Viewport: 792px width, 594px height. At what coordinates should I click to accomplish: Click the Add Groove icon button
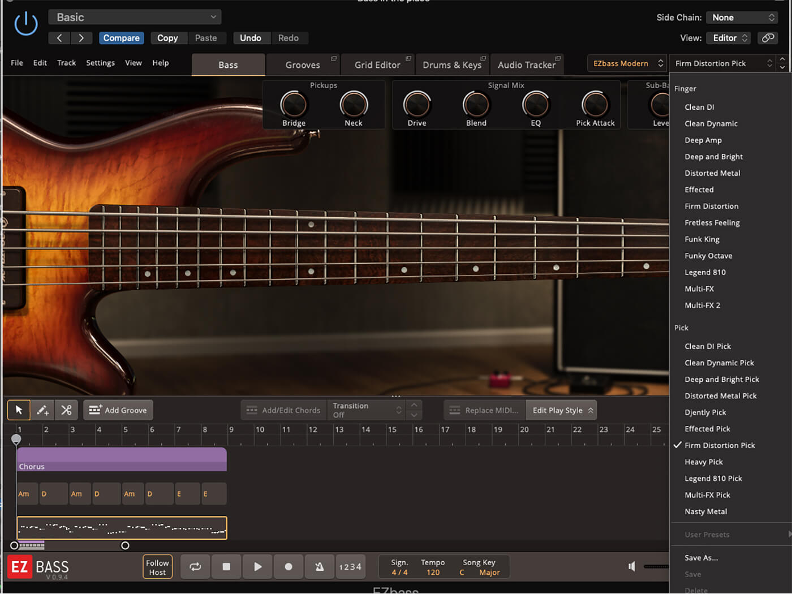[118, 410]
